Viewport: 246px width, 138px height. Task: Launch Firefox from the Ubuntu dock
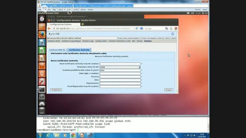[42, 34]
